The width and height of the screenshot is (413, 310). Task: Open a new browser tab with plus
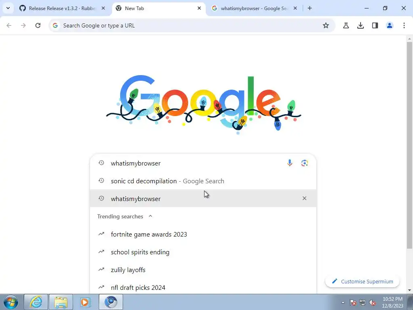tap(310, 8)
